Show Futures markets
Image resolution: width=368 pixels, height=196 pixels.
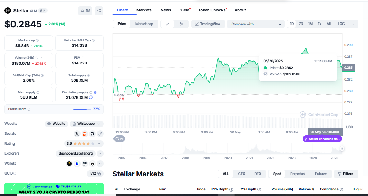click(321, 174)
